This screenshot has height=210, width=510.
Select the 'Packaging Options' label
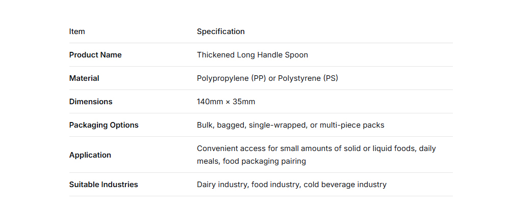tap(104, 125)
